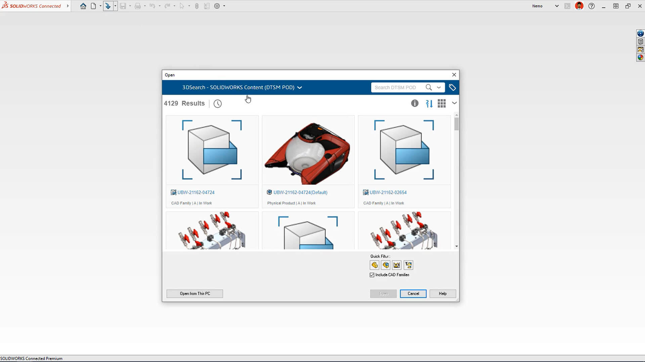Expand the Save dropdown arrow
The width and height of the screenshot is (645, 362).
(x=130, y=6)
